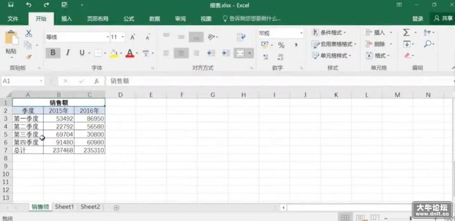Toggle italic formatting
This screenshot has width=455, height=221.
[x=68, y=53]
